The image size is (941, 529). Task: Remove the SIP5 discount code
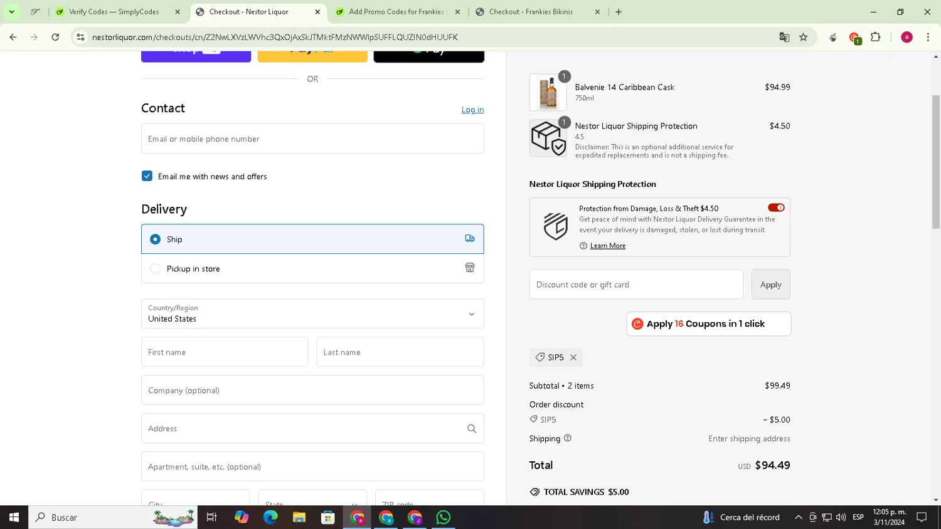(x=573, y=357)
